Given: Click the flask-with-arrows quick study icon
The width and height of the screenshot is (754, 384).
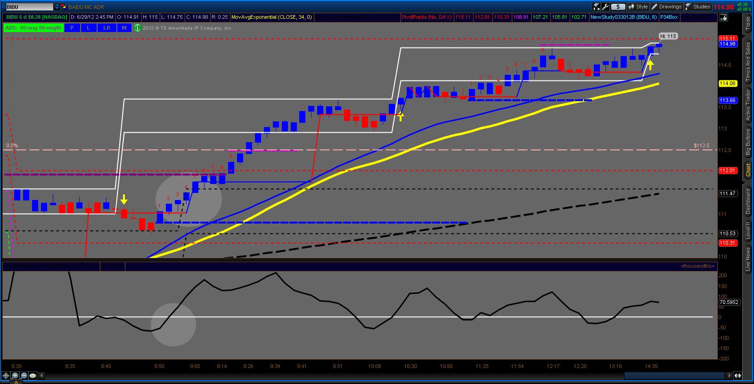Looking at the screenshot, I should (597, 7).
